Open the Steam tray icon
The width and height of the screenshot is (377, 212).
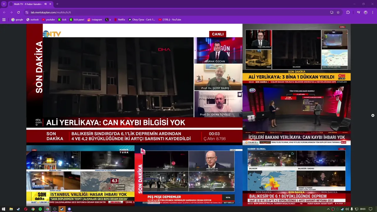(342, 209)
